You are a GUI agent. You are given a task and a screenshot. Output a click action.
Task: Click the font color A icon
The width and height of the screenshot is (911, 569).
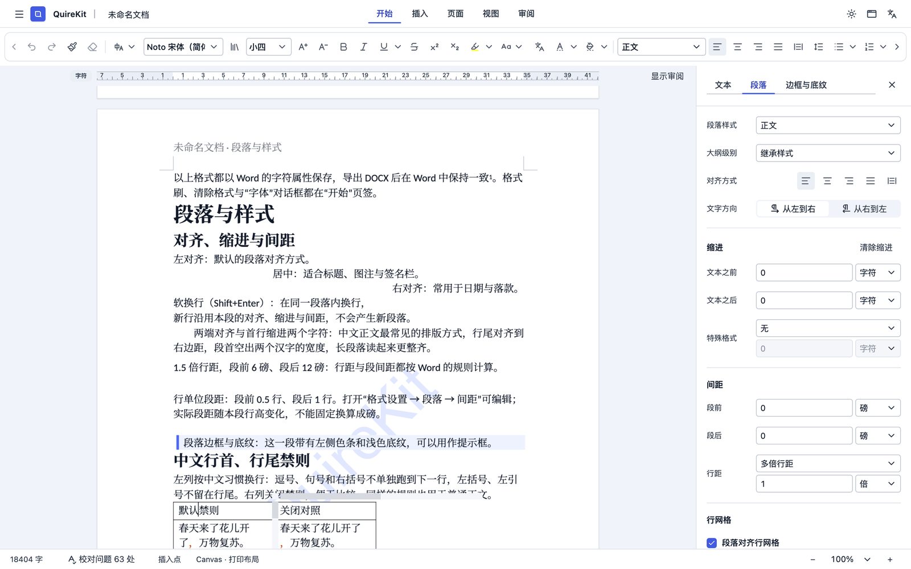pyautogui.click(x=560, y=47)
